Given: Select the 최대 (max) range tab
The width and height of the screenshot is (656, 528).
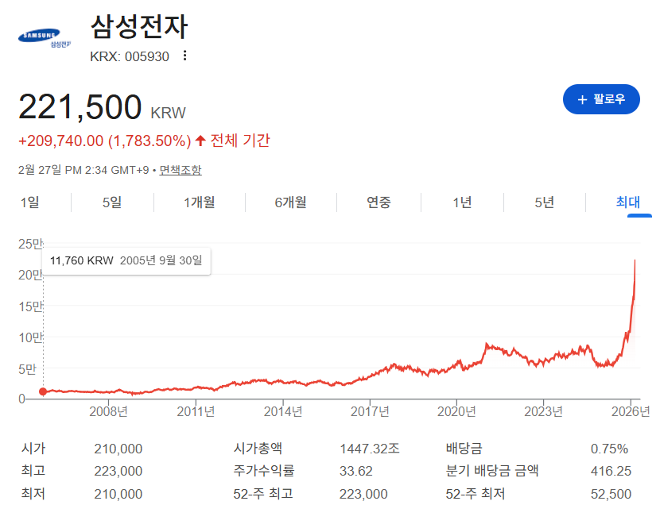Looking at the screenshot, I should point(628,202).
